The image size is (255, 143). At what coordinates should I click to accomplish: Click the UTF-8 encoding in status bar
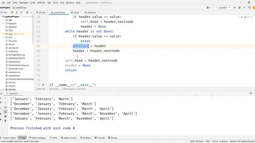[215, 141]
